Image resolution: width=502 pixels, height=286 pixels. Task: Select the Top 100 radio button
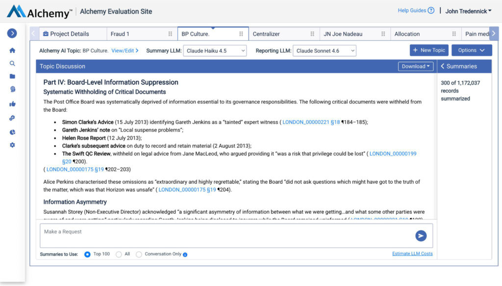[x=87, y=255]
